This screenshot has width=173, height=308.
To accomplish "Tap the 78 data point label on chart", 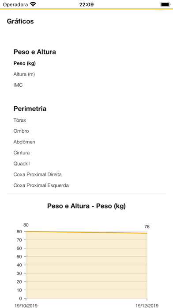I will click(x=147, y=227).
